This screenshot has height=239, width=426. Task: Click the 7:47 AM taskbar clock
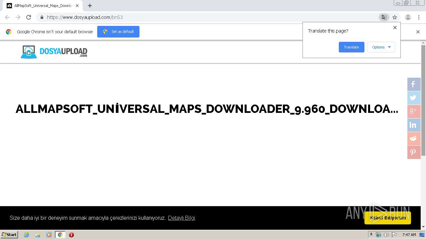(409, 235)
